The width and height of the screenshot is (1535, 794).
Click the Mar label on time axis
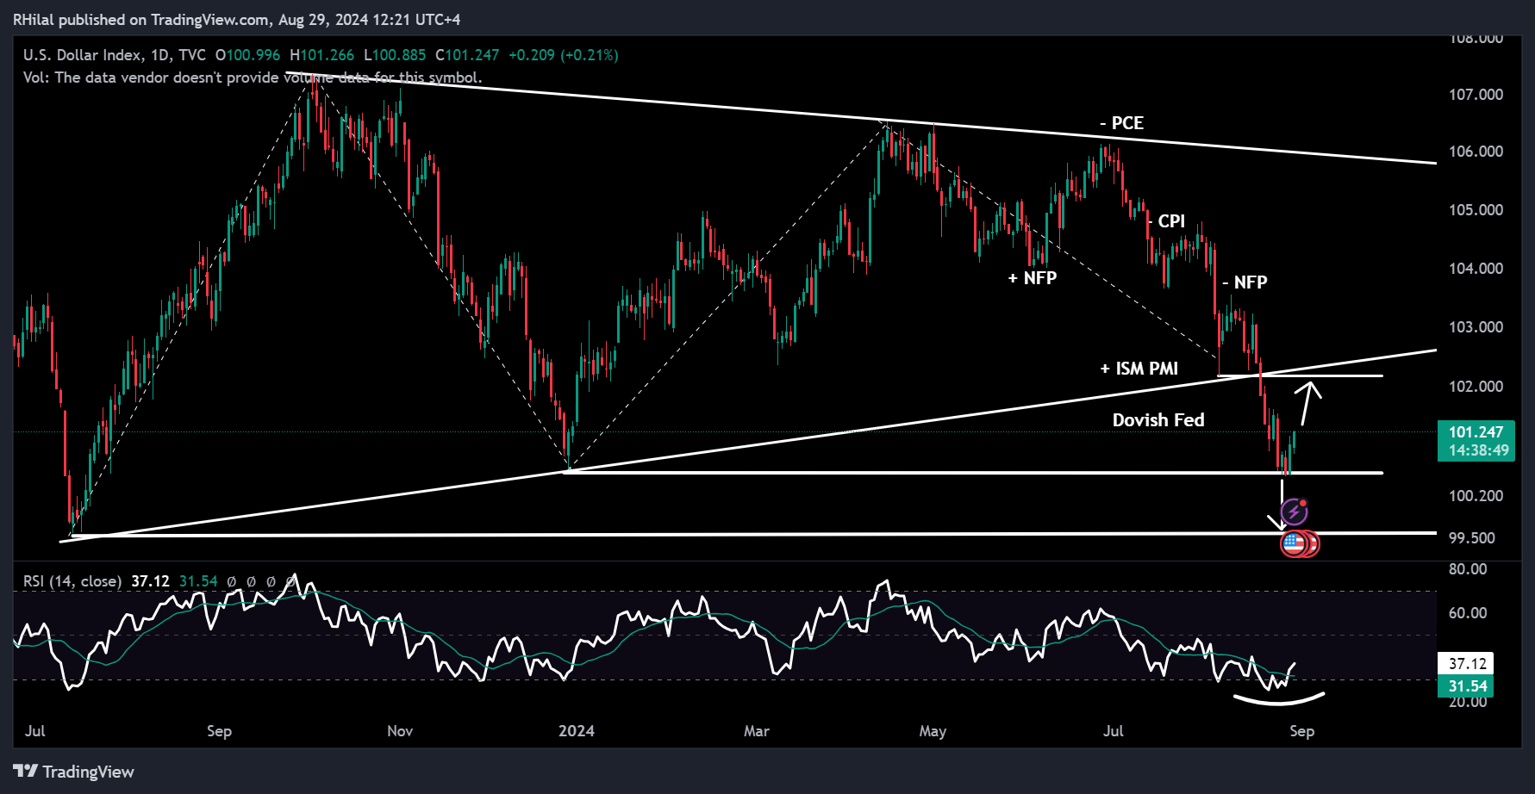tap(757, 731)
